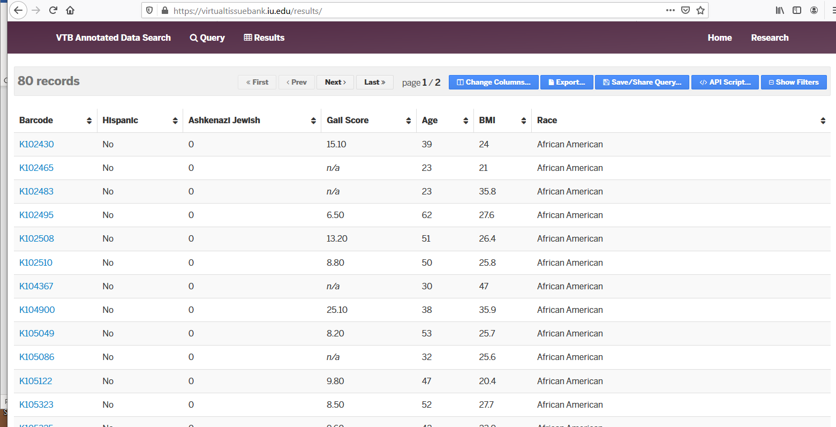Viewport: 836px width, 427px height.
Task: Click the '80 records' count text
Action: (49, 81)
